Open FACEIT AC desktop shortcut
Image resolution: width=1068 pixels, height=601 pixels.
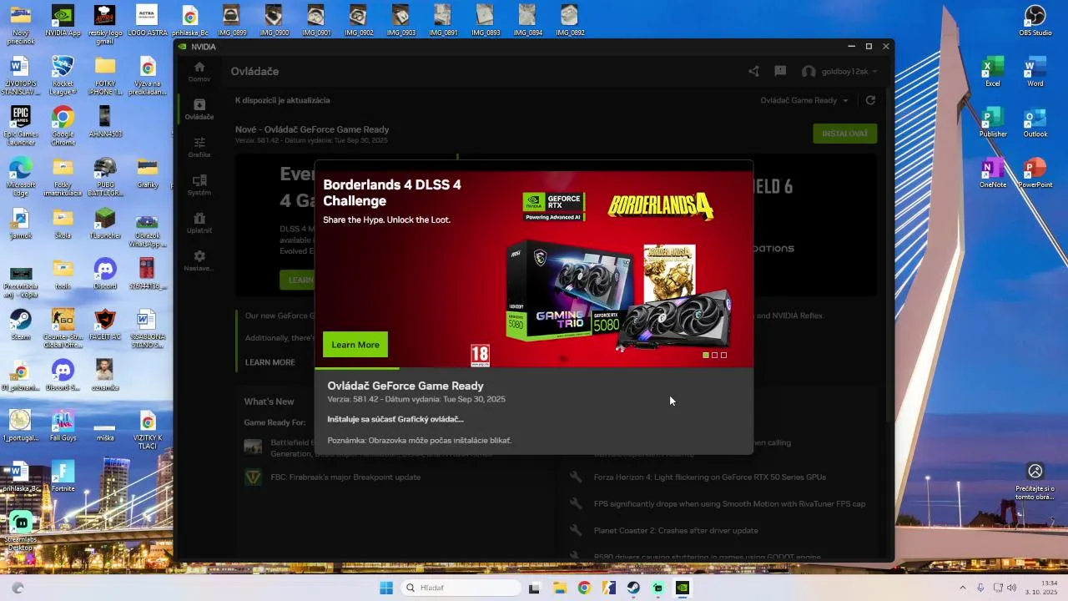click(x=105, y=324)
